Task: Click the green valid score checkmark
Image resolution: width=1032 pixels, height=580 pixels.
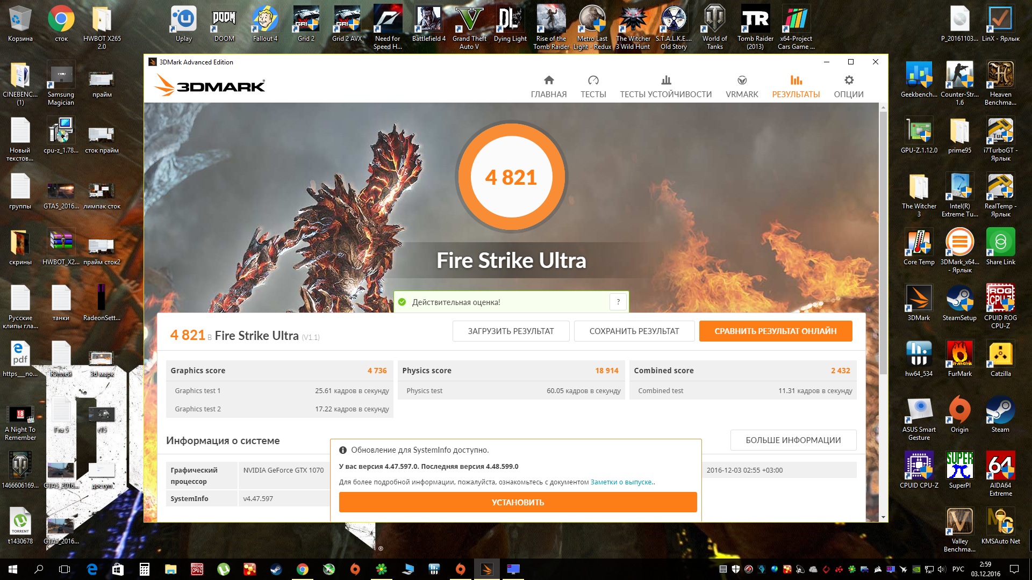Action: pyautogui.click(x=402, y=302)
